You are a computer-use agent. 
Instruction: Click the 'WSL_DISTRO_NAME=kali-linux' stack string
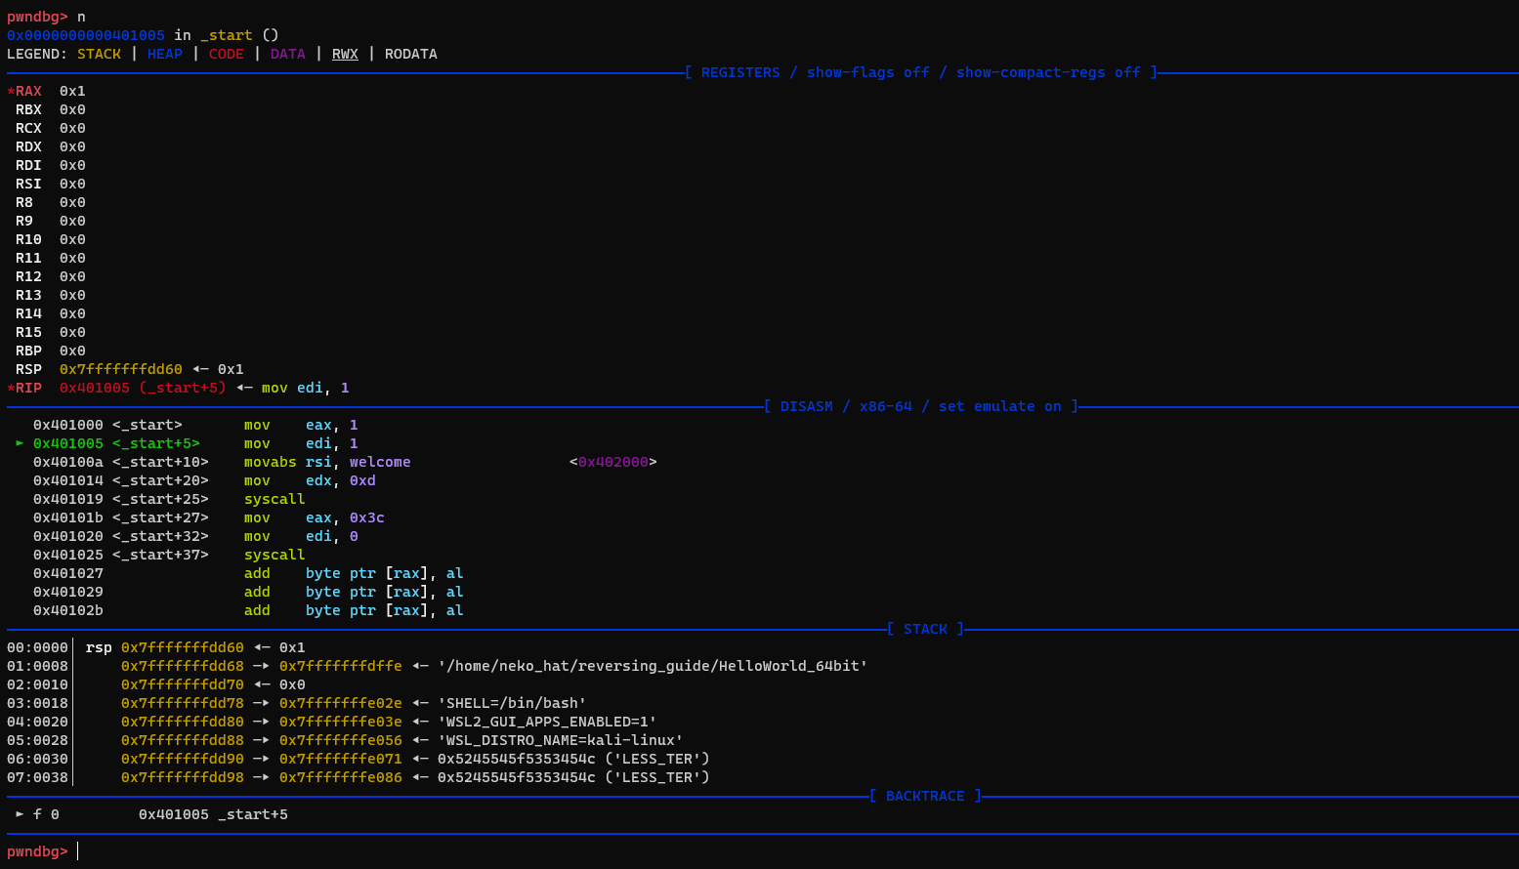561,740
